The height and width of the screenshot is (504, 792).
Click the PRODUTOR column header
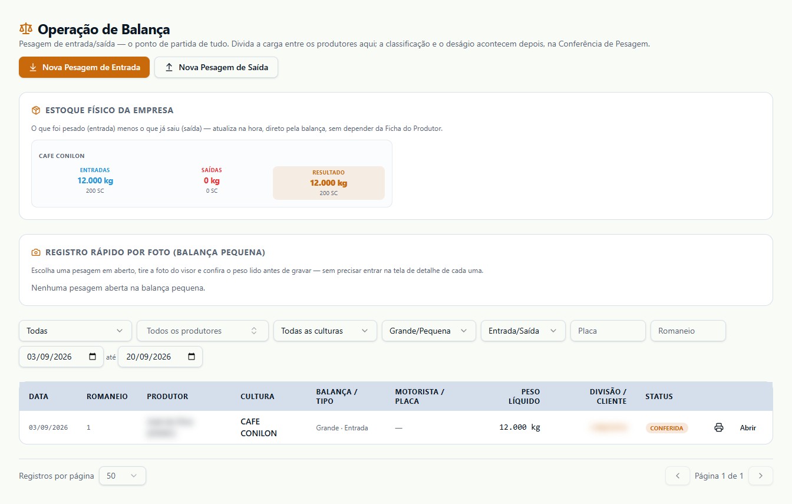[167, 396]
